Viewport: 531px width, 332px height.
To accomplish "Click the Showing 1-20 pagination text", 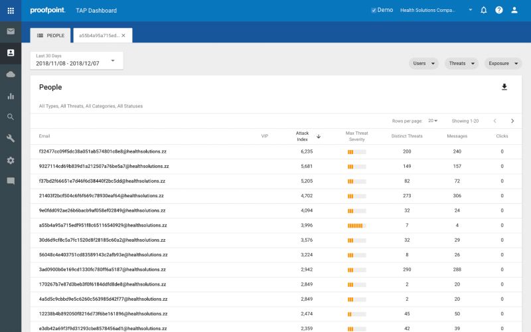I will (x=465, y=121).
